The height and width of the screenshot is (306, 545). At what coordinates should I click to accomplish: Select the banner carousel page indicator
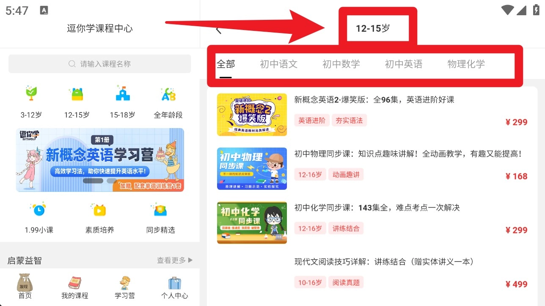100,180
